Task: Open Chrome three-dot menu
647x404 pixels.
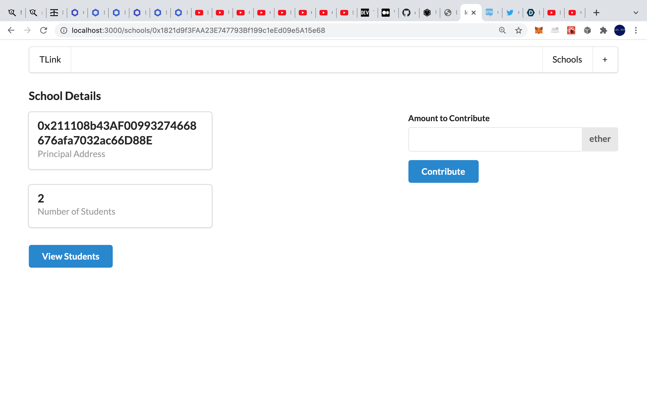Action: (636, 30)
